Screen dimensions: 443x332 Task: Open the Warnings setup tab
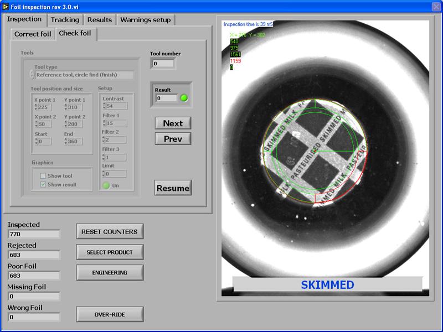click(146, 20)
